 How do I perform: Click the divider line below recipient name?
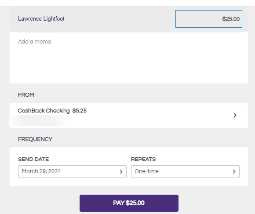pos(128,33)
